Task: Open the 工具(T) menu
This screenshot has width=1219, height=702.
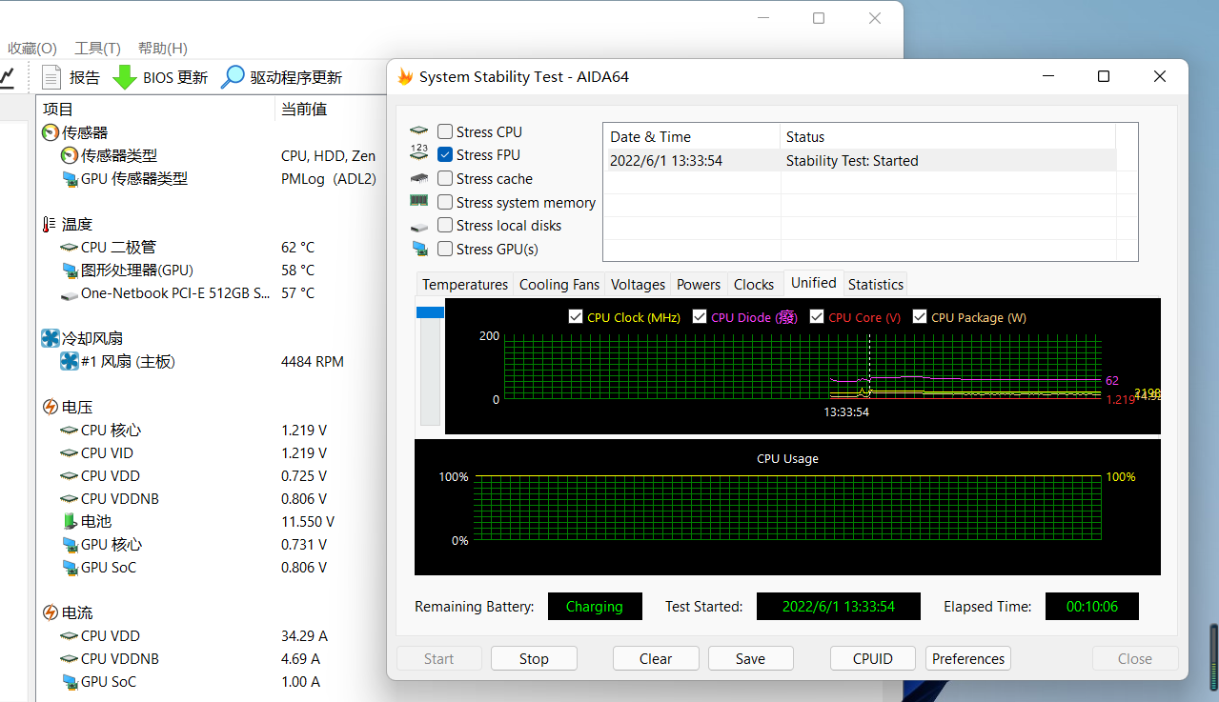Action: 98,49
